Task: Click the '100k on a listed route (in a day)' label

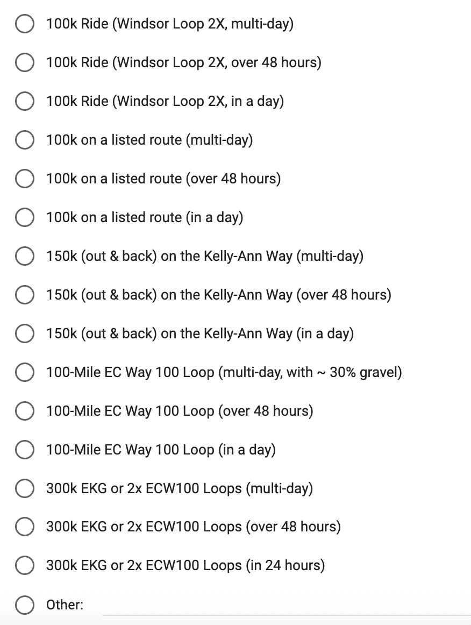Action: [145, 218]
